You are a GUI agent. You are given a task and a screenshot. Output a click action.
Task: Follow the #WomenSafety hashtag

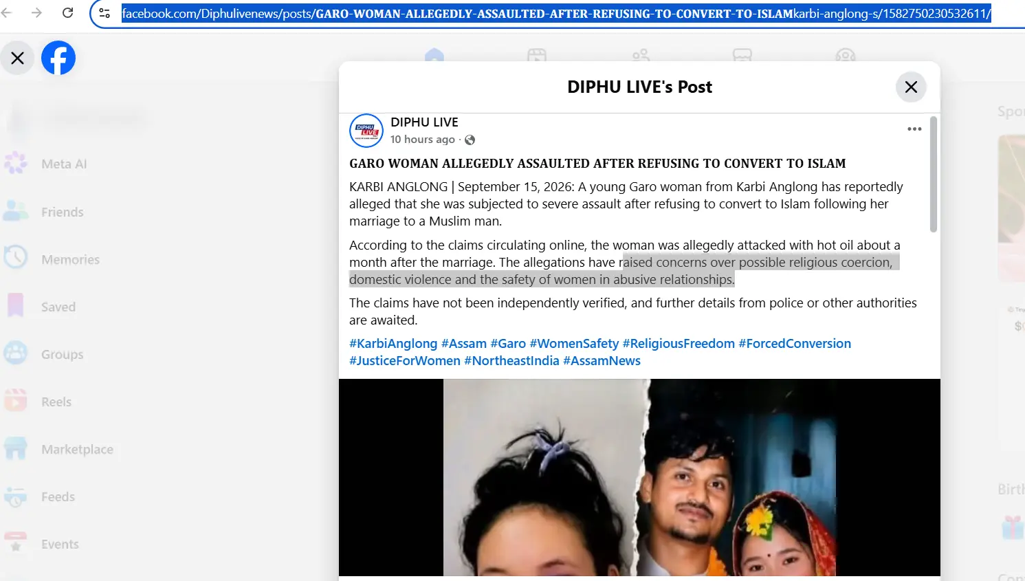pyautogui.click(x=574, y=344)
